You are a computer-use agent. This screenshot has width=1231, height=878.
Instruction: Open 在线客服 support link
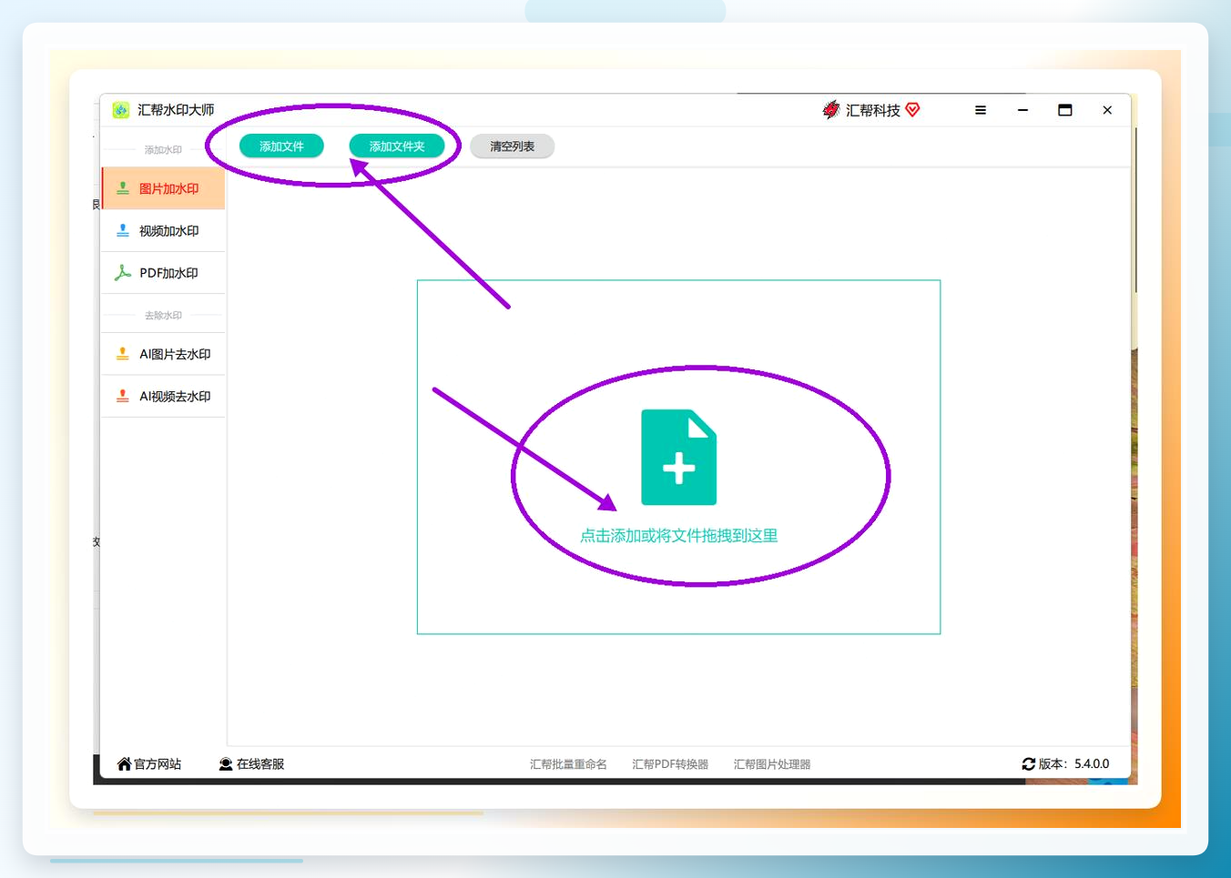pyautogui.click(x=251, y=764)
